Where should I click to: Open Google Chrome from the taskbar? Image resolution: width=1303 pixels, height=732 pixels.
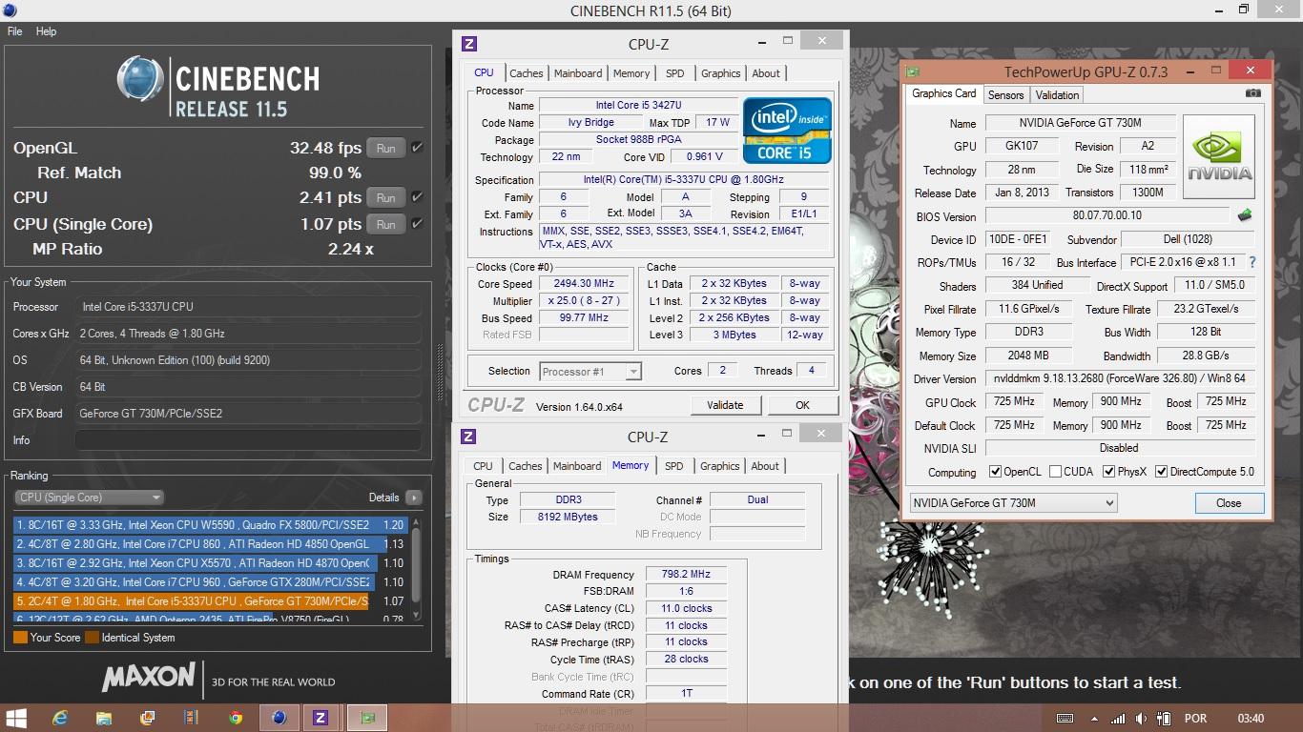pos(236,718)
